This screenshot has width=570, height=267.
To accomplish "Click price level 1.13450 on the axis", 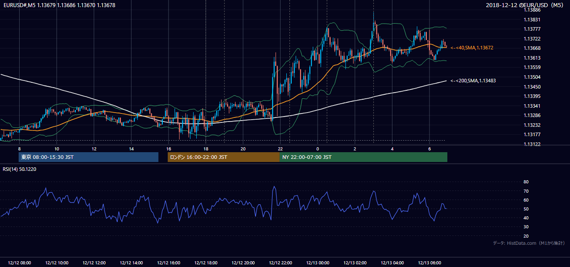I will click(x=533, y=87).
